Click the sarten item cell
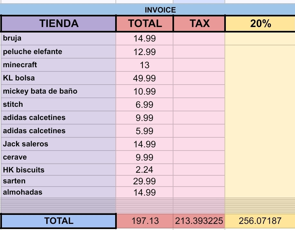The image size is (295, 230). click(59, 181)
